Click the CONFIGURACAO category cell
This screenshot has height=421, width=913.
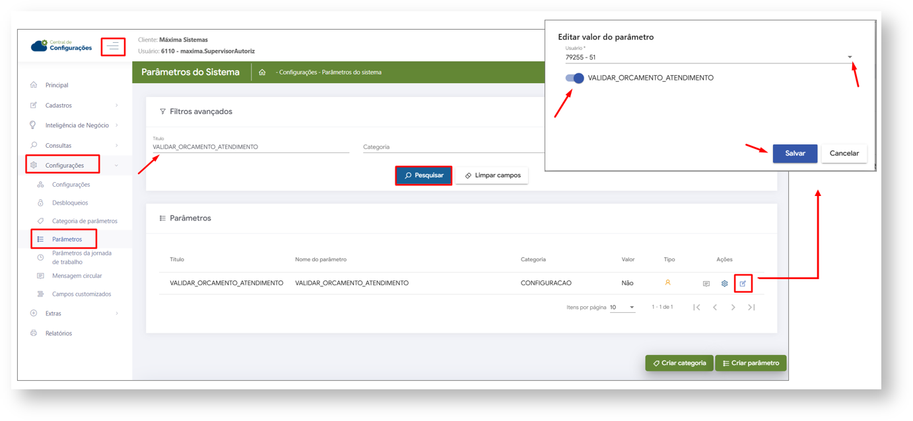(x=546, y=283)
